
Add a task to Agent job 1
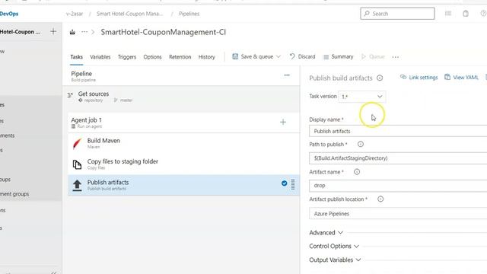[x=283, y=122]
